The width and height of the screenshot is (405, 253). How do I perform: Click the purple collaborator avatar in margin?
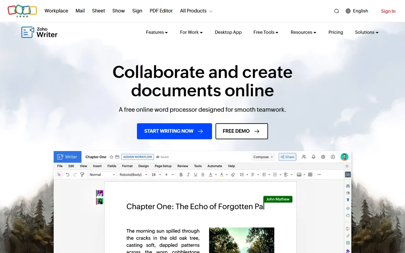click(100, 193)
